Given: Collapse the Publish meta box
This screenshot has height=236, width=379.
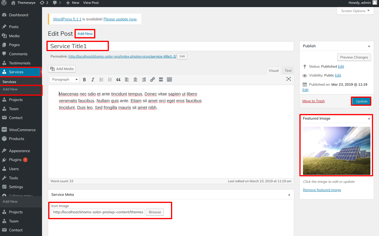Looking at the screenshot, I should (369, 46).
